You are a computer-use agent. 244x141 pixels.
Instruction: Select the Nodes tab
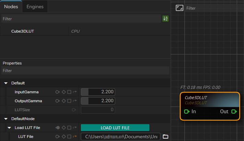11,7
